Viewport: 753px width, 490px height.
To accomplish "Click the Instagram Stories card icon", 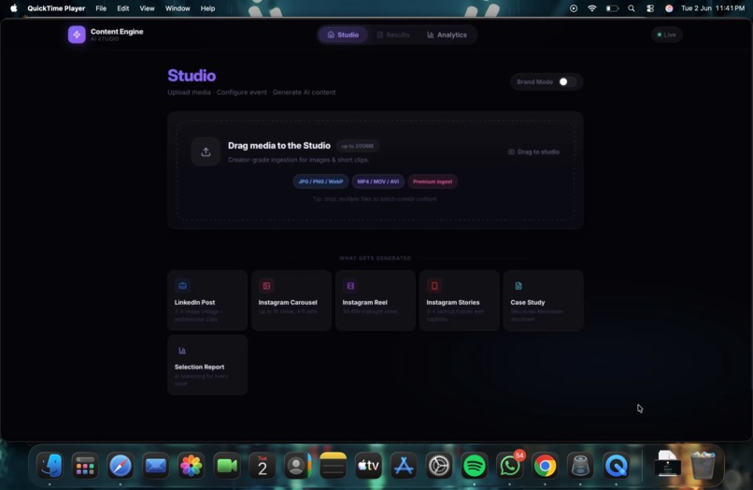I will click(x=434, y=285).
